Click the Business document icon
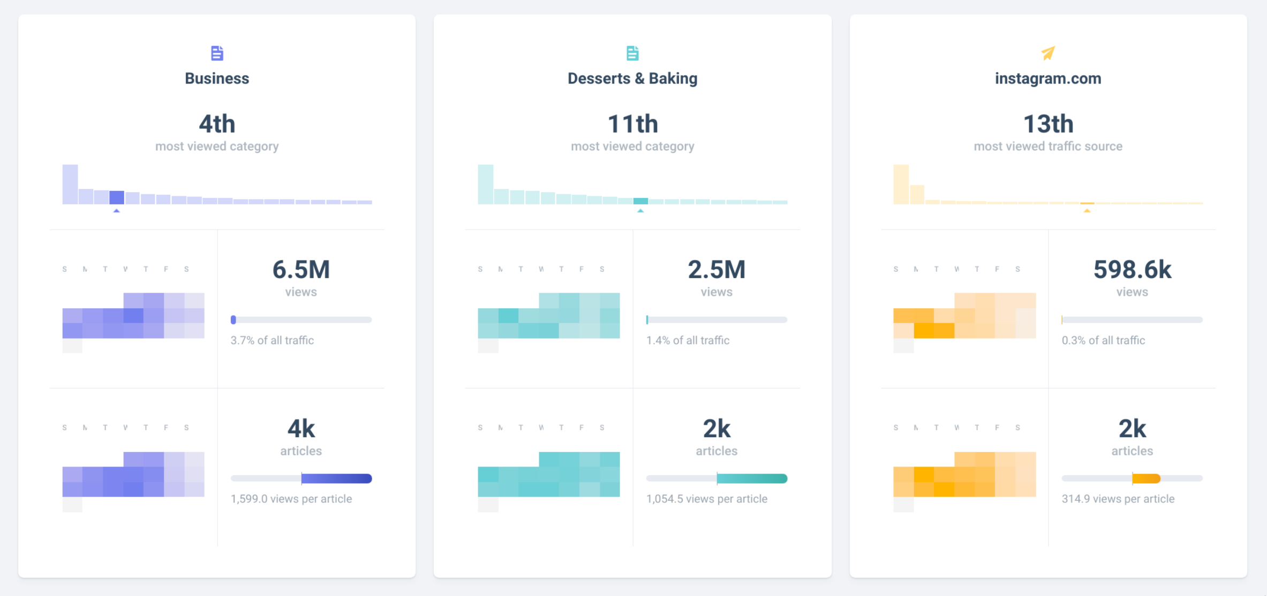1267x596 pixels. 216,52
